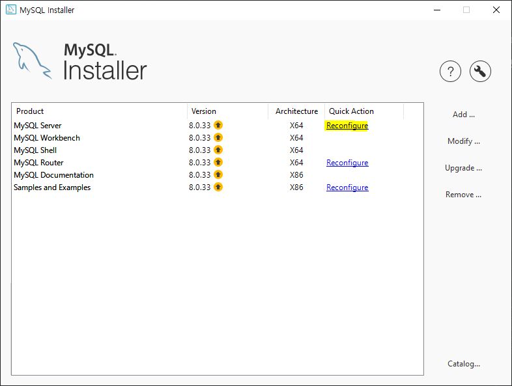The image size is (512, 386).
Task: Click Reconfigure link for MySQL Router
Action: coord(347,163)
